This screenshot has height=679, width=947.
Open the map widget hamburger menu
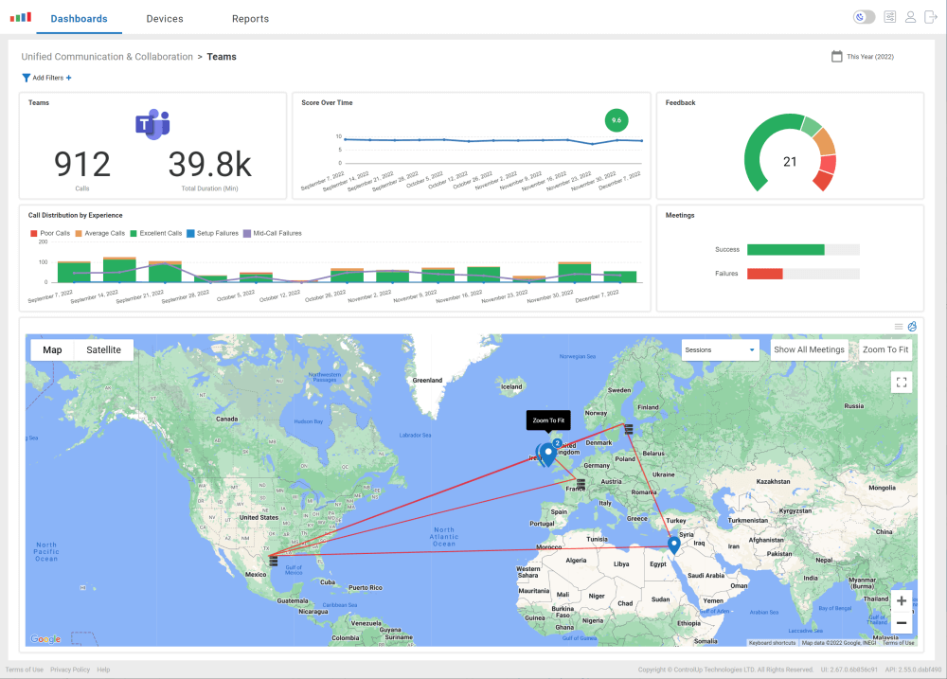coord(899,326)
